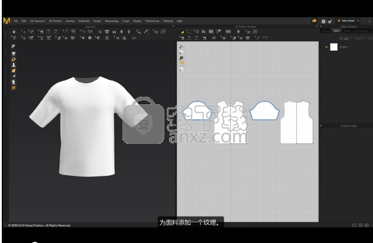Undock the 2D Pattern Window corner icon

(x=317, y=27)
